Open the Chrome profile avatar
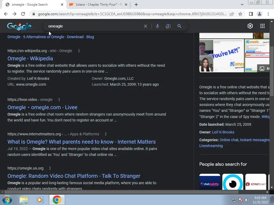The width and height of the screenshot is (274, 205). tap(260, 14)
